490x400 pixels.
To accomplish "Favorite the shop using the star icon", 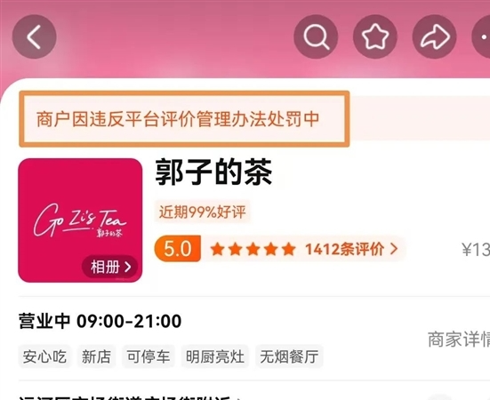I will [x=375, y=36].
